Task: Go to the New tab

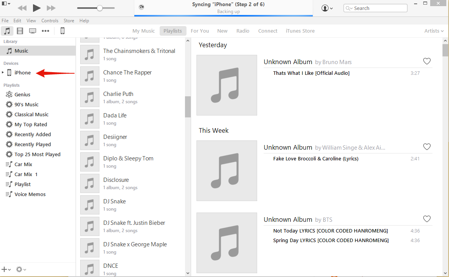Action: [222, 31]
